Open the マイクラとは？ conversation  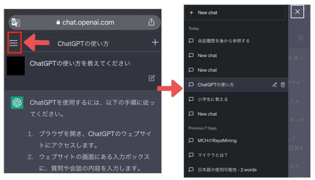coord(213,155)
